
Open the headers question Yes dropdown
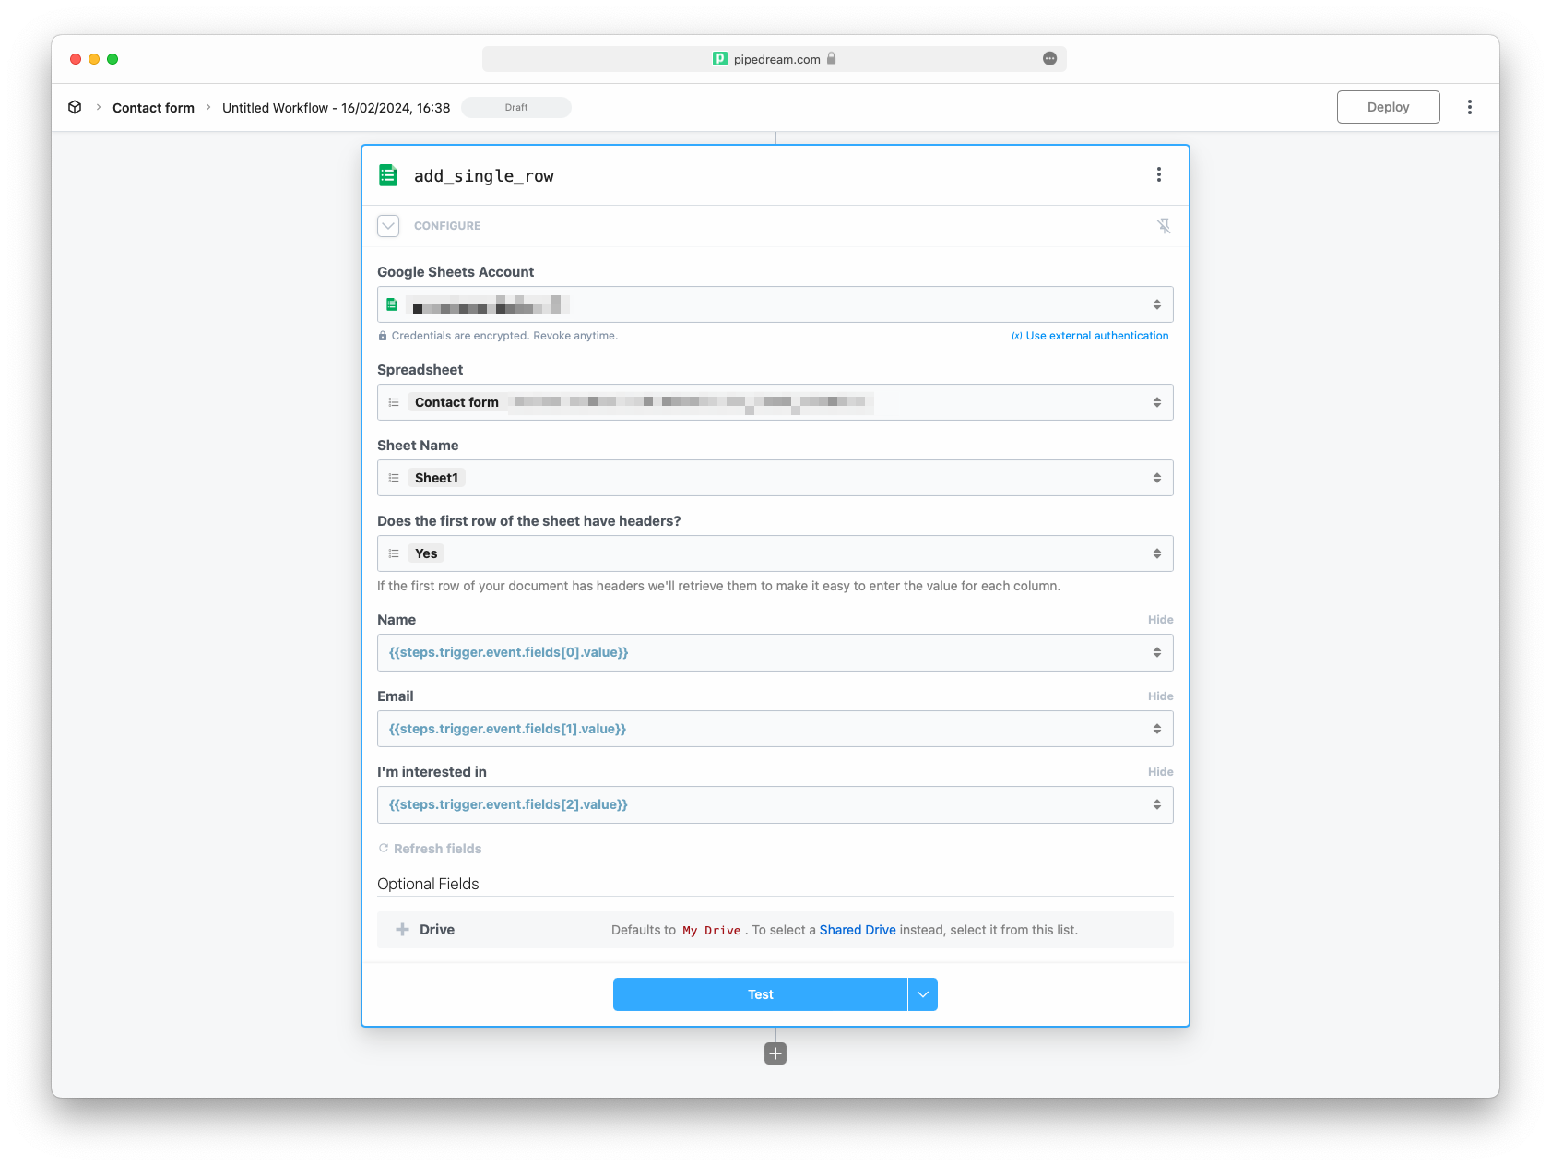click(x=775, y=553)
